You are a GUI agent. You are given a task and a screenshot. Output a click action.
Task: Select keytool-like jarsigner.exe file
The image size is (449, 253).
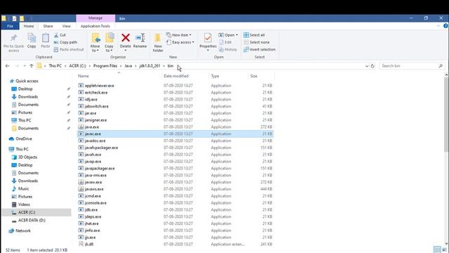coord(175,120)
